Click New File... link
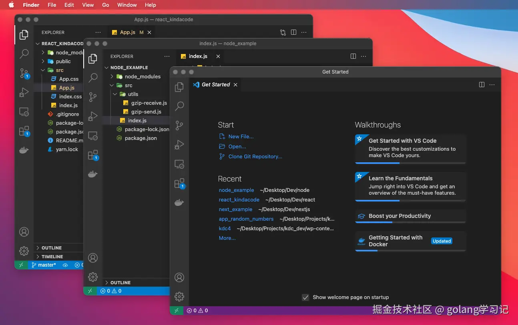The width and height of the screenshot is (518, 325). tap(241, 136)
